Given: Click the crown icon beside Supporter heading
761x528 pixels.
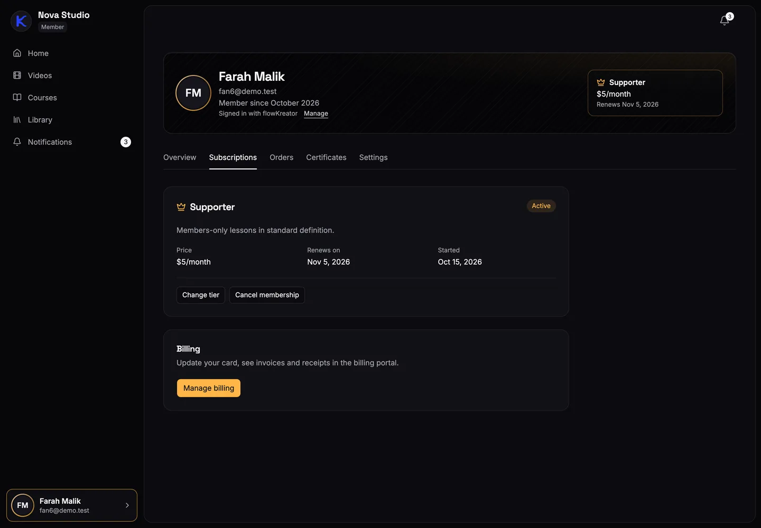Looking at the screenshot, I should coord(181,207).
